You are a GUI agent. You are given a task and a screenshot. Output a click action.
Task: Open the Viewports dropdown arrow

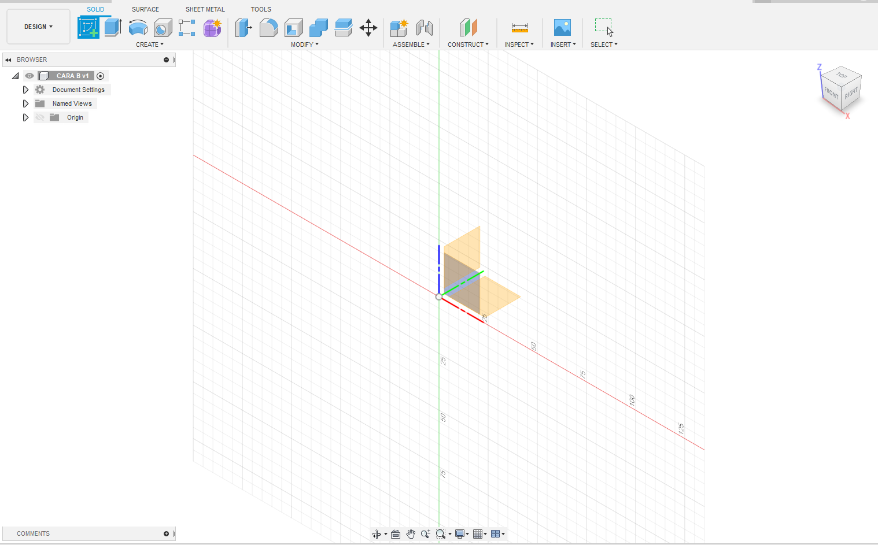[x=503, y=534]
